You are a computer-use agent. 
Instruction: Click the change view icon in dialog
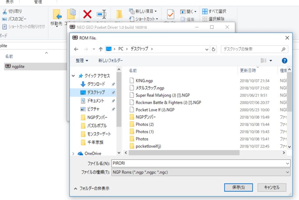pos(264,61)
